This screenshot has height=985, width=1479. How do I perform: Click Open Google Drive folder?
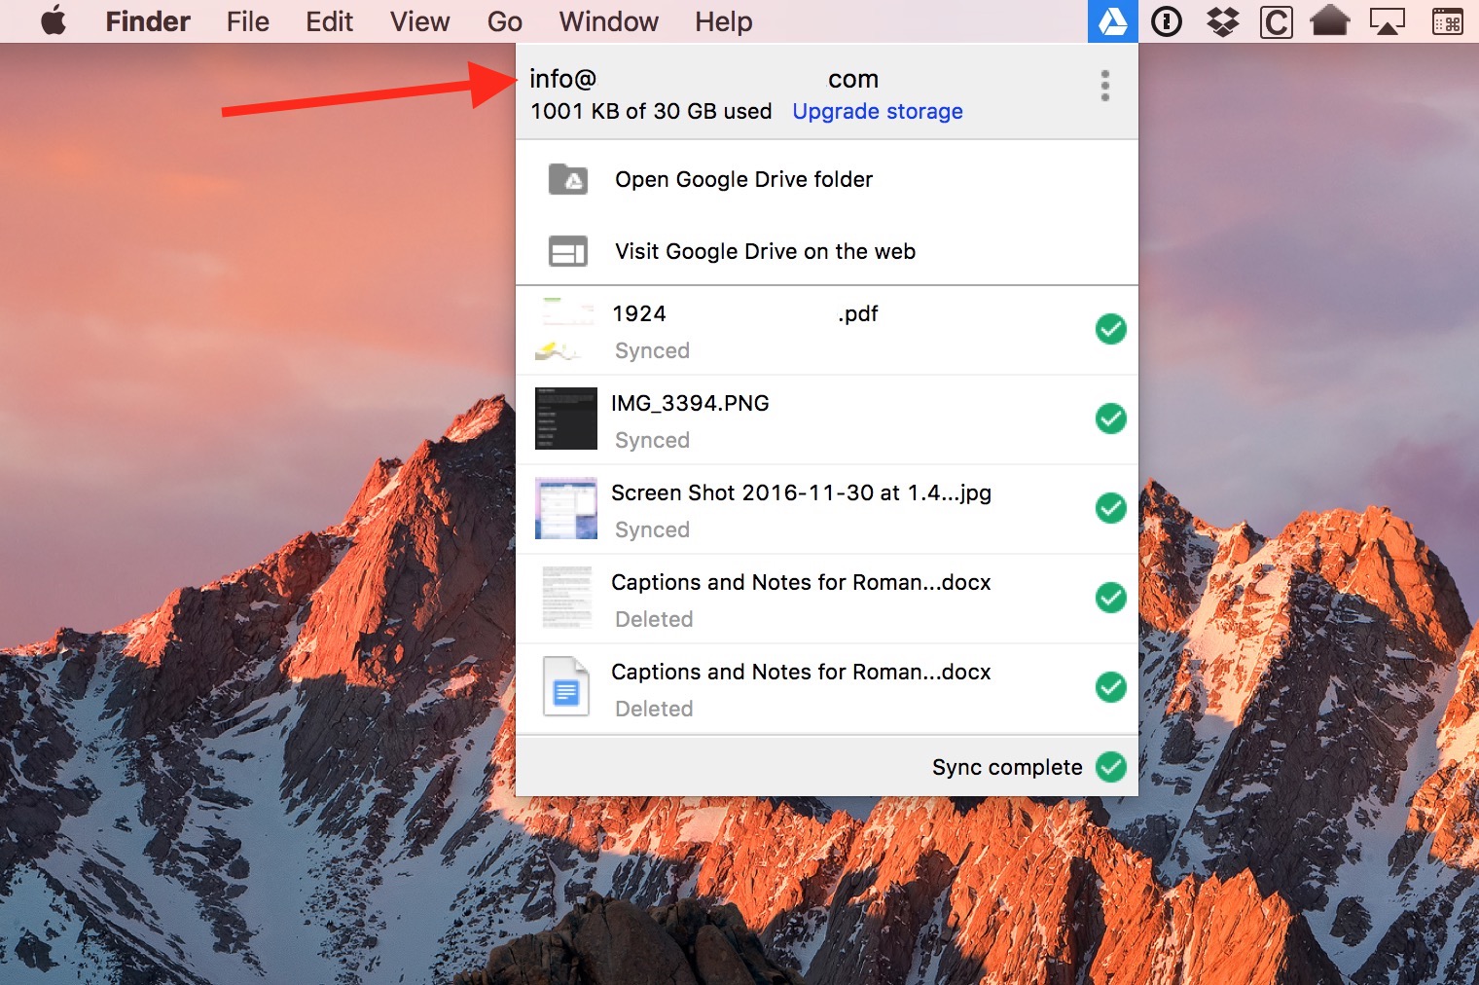(x=827, y=179)
